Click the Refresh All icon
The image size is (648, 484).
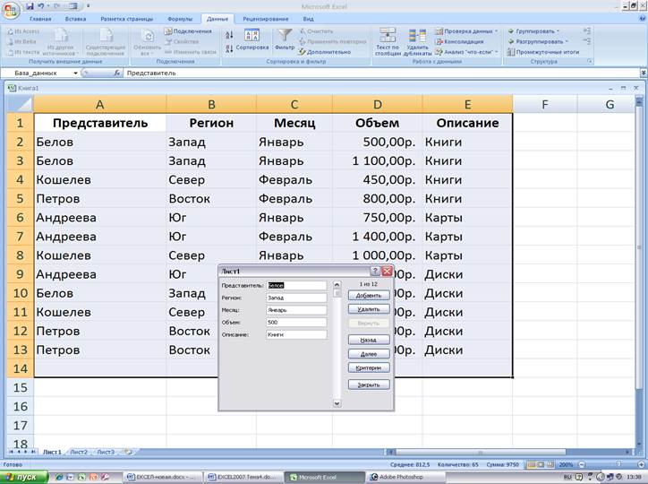pos(142,37)
